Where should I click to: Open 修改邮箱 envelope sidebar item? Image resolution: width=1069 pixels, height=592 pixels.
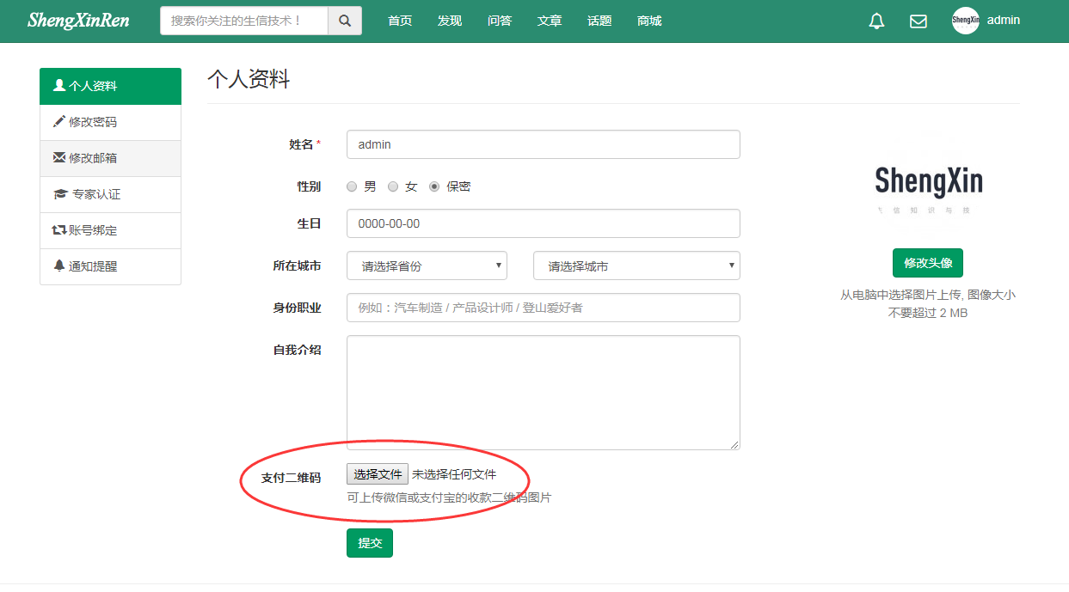[x=110, y=158]
